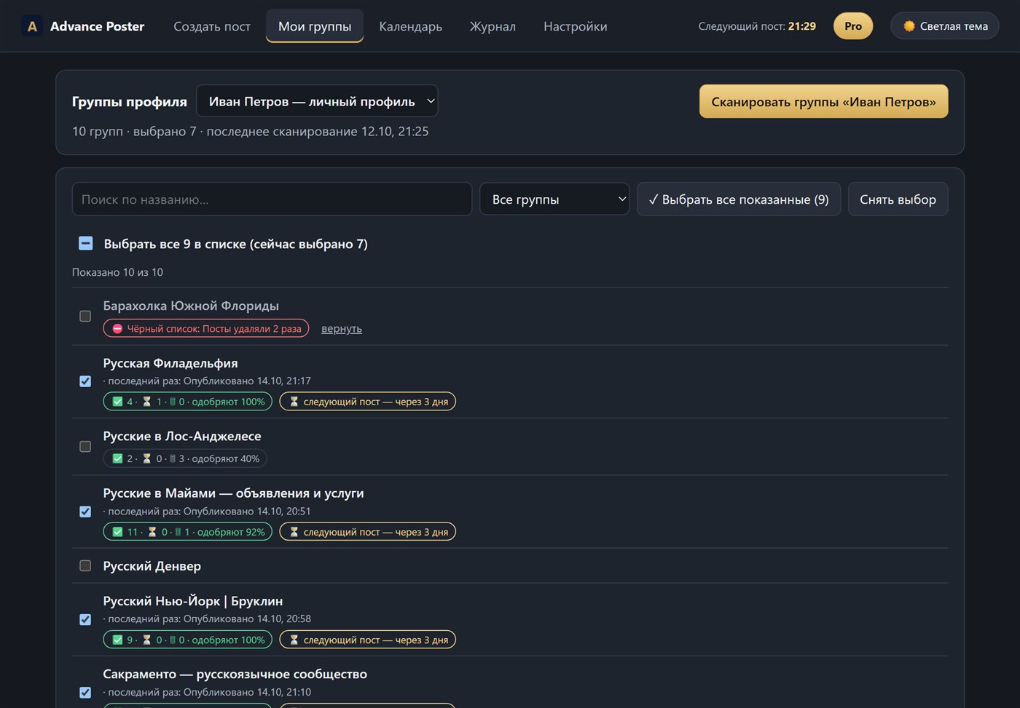The image size is (1020, 708).
Task: Click the 'Показано 10 из 10' text
Action: point(117,272)
